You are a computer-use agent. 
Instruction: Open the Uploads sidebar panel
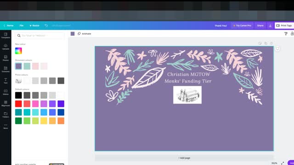pos(6,47)
